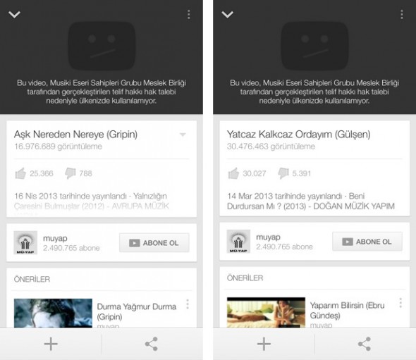Minimize the right video with the chevron

(227, 14)
